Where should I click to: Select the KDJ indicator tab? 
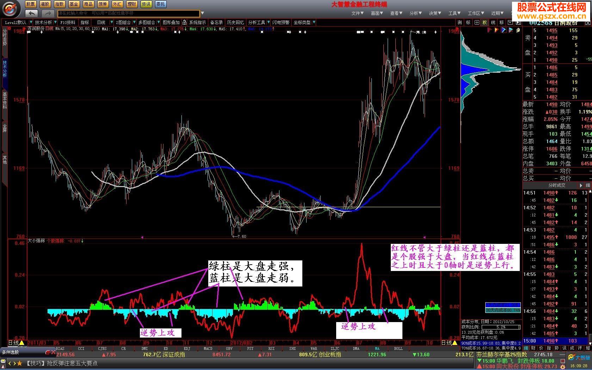click(x=187, y=349)
